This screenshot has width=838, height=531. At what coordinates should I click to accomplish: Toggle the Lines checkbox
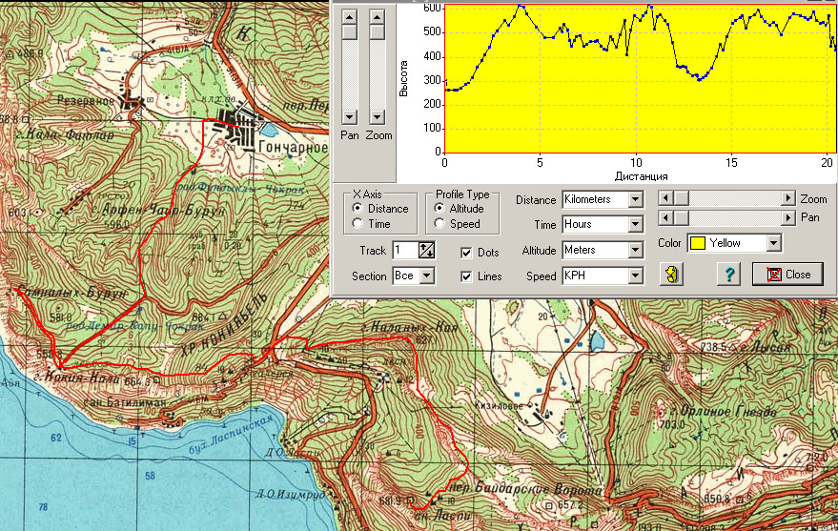[x=466, y=276]
